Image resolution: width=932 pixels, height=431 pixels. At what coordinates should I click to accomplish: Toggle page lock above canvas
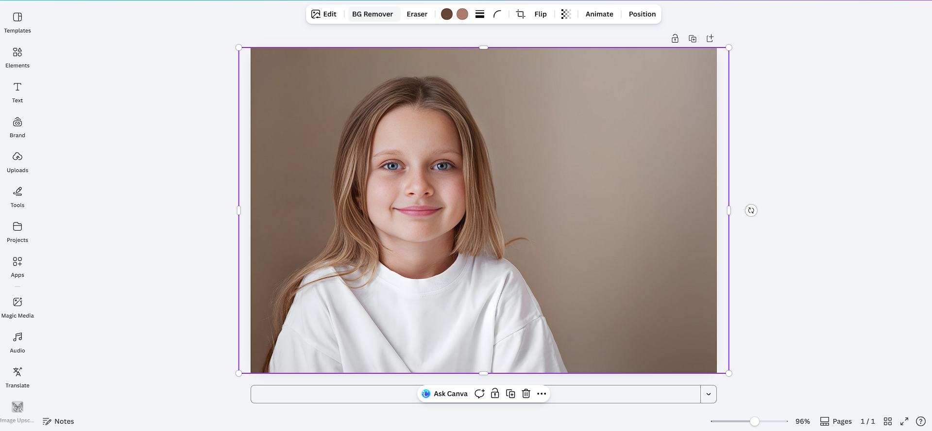pos(675,39)
